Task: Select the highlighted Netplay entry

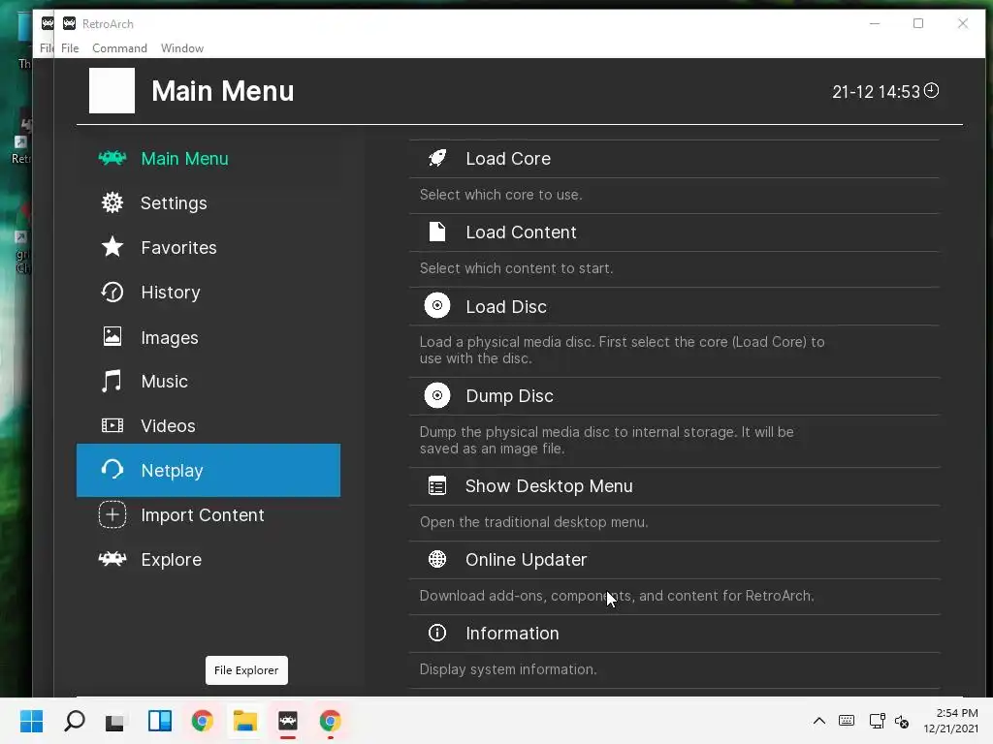Action: [208, 470]
